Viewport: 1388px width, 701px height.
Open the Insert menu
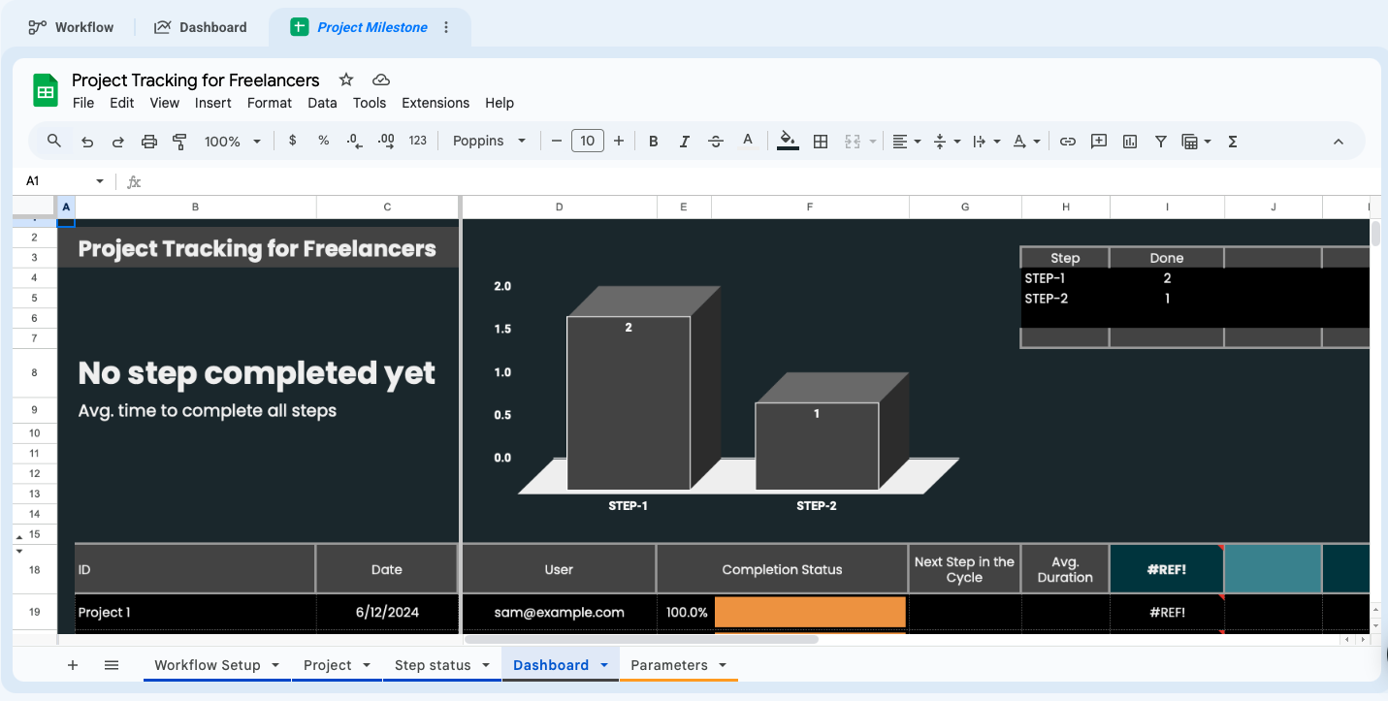(213, 103)
